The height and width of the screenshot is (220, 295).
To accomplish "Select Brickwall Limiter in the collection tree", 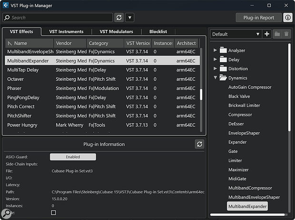I will click(244, 105).
